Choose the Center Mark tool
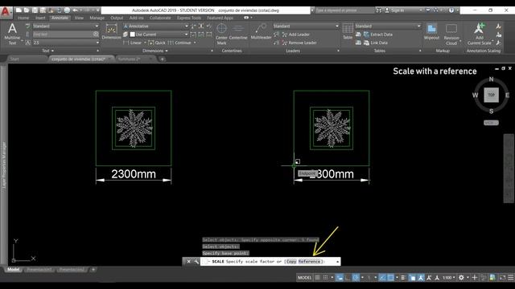515x289 pixels. tap(221, 34)
